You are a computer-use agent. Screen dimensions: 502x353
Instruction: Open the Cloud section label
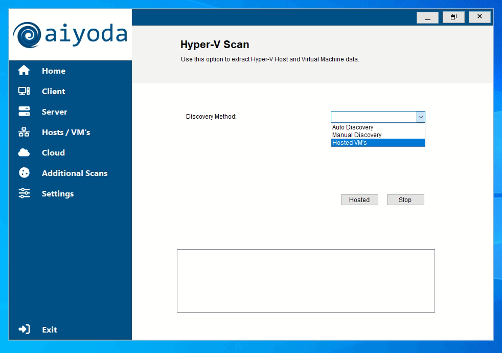tap(54, 153)
